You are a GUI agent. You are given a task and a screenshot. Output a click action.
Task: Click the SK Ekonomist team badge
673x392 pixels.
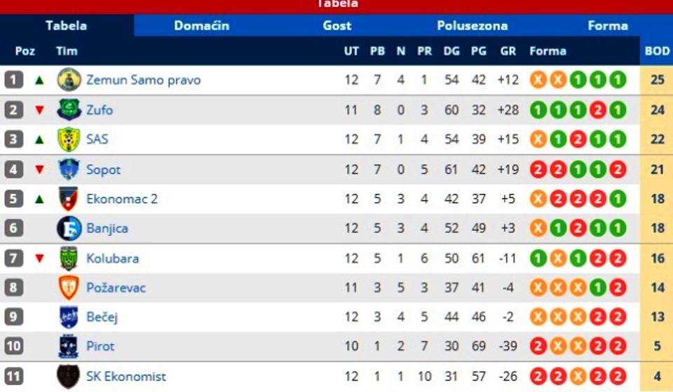pos(69,377)
